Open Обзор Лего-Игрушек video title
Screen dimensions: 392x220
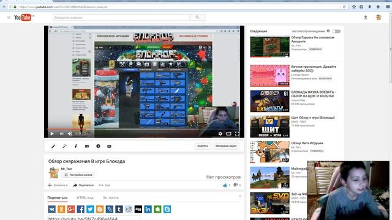coord(307,143)
